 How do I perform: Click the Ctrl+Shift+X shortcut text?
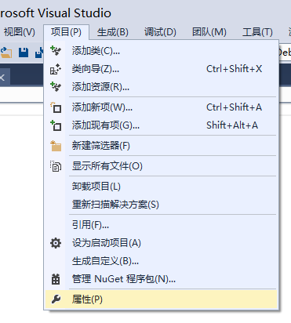[234, 69]
